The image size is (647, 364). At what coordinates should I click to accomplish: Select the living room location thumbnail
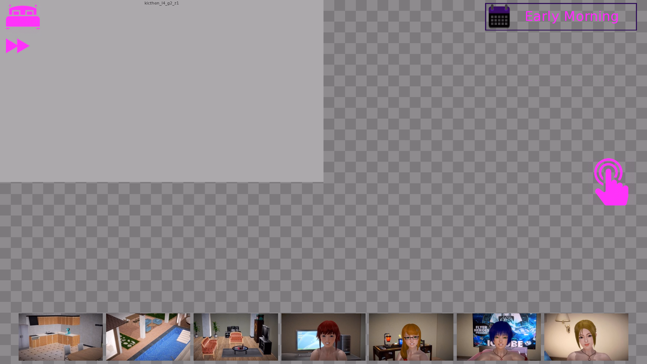point(236,337)
